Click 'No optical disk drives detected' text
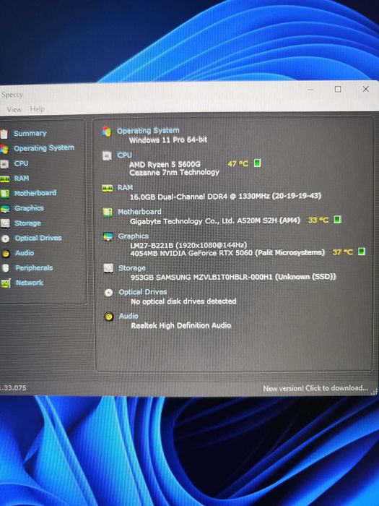The image size is (379, 506). (x=183, y=301)
